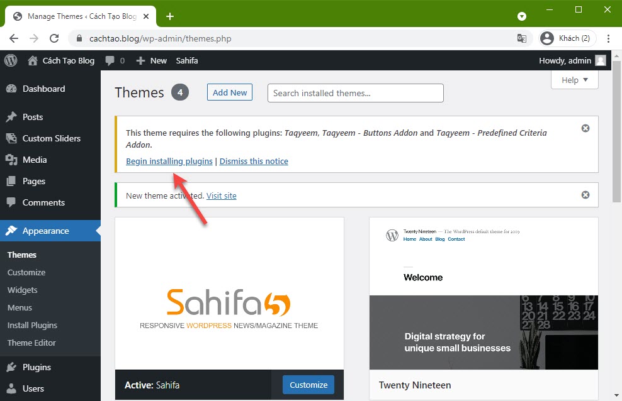Open Customize submenu under Appearance

click(x=26, y=272)
